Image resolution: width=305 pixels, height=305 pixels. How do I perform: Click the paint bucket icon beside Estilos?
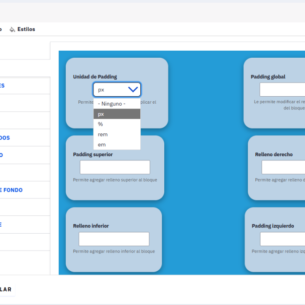(12, 30)
